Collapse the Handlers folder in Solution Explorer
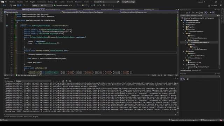224x126 pixels. (x=184, y=51)
